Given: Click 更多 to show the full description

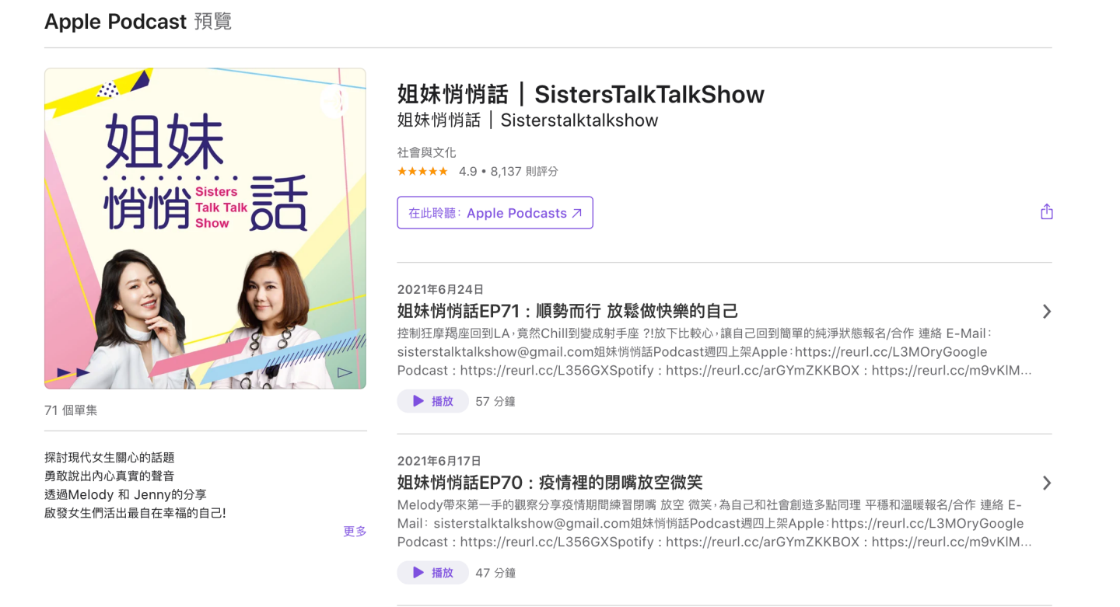Looking at the screenshot, I should point(355,532).
